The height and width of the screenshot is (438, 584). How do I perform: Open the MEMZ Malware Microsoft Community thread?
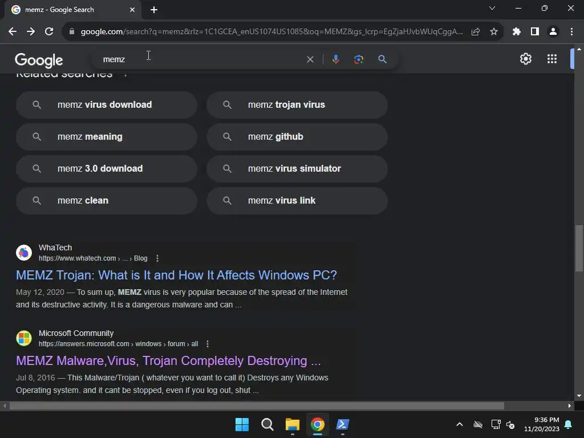coord(168,361)
